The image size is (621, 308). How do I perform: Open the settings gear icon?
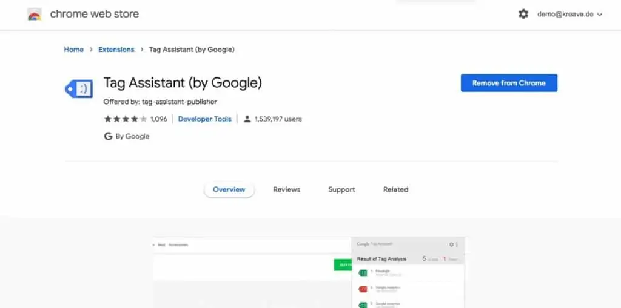523,15
